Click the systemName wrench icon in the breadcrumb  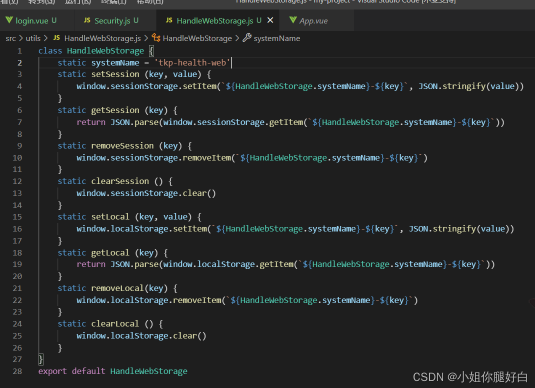[246, 38]
